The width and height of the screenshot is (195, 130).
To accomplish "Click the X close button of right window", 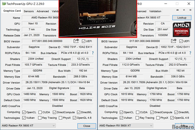I will tap(189, 4).
